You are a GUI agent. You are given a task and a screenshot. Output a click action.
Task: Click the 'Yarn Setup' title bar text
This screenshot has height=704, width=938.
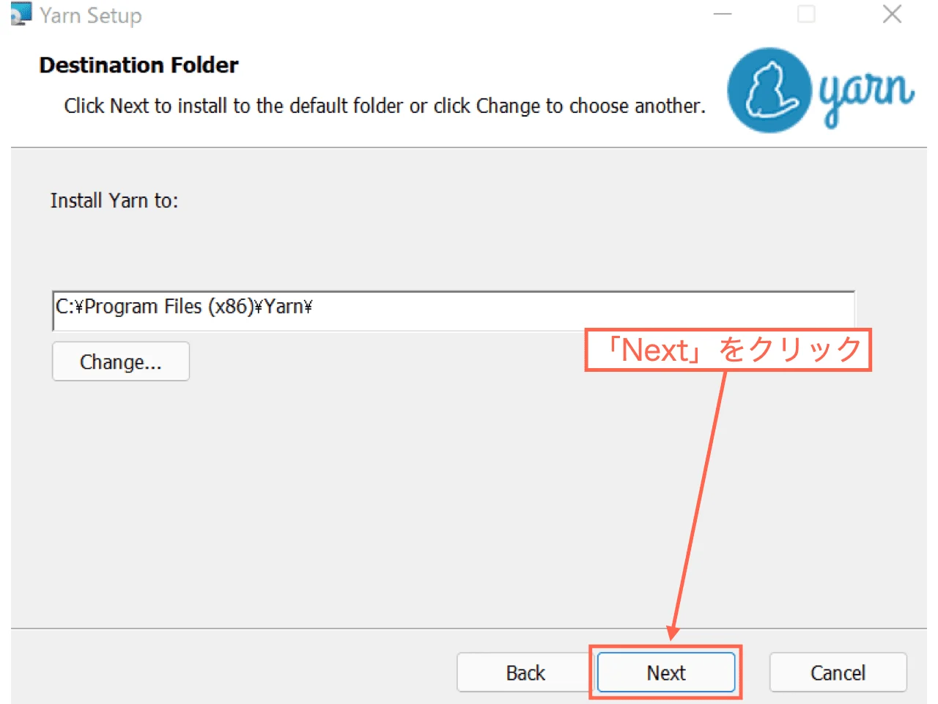click(x=92, y=14)
